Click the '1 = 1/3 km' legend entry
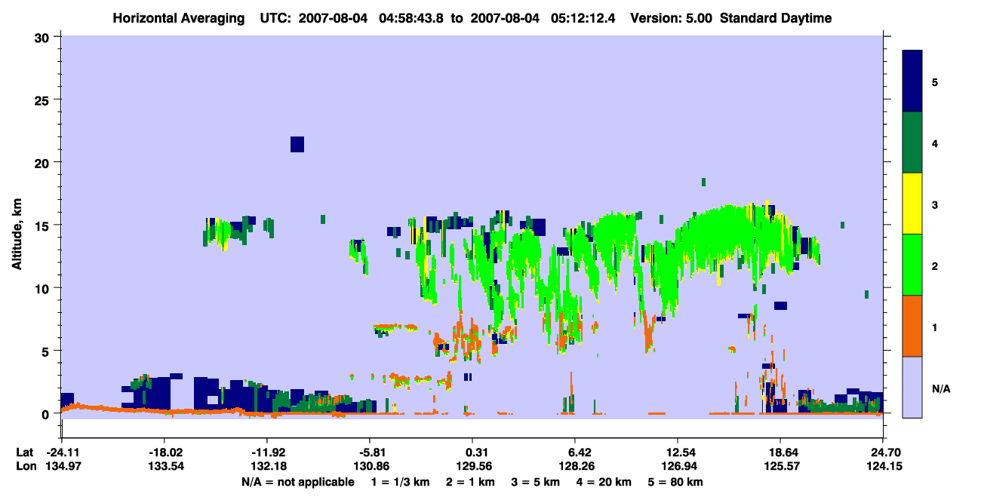 click(x=401, y=482)
